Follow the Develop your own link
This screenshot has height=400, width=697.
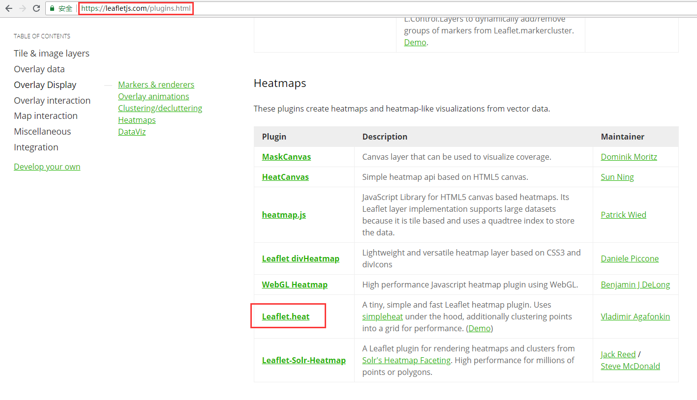pos(47,167)
